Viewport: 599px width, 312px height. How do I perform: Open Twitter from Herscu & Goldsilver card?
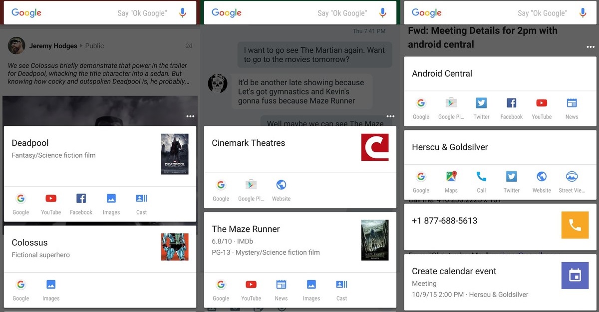pyautogui.click(x=512, y=182)
